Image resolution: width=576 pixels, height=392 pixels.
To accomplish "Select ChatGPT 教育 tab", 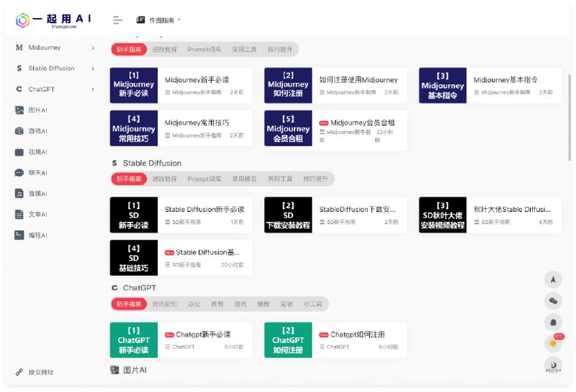I will [217, 304].
